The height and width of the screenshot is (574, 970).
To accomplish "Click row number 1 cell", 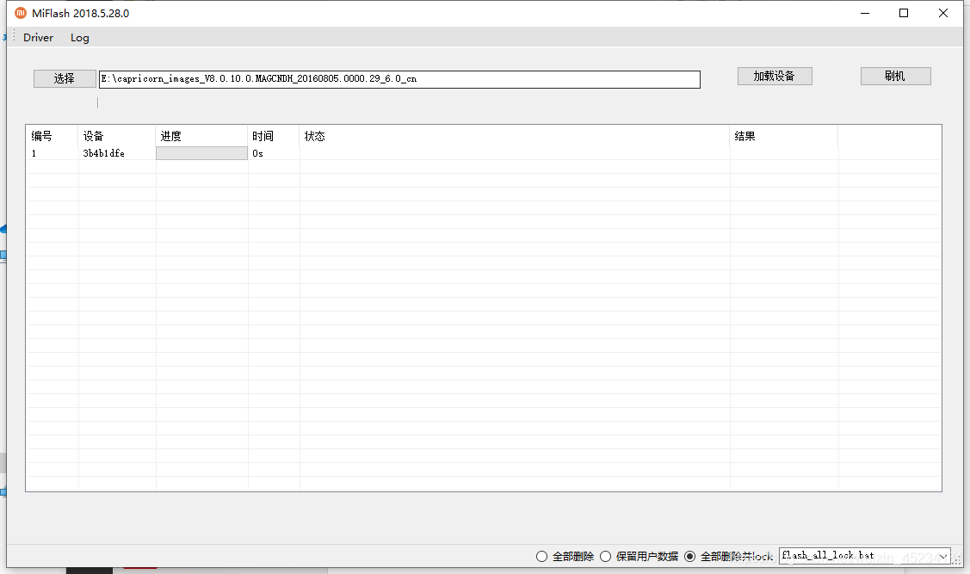I will pyautogui.click(x=52, y=153).
